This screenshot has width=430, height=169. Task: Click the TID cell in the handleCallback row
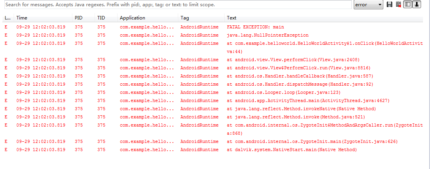101,76
